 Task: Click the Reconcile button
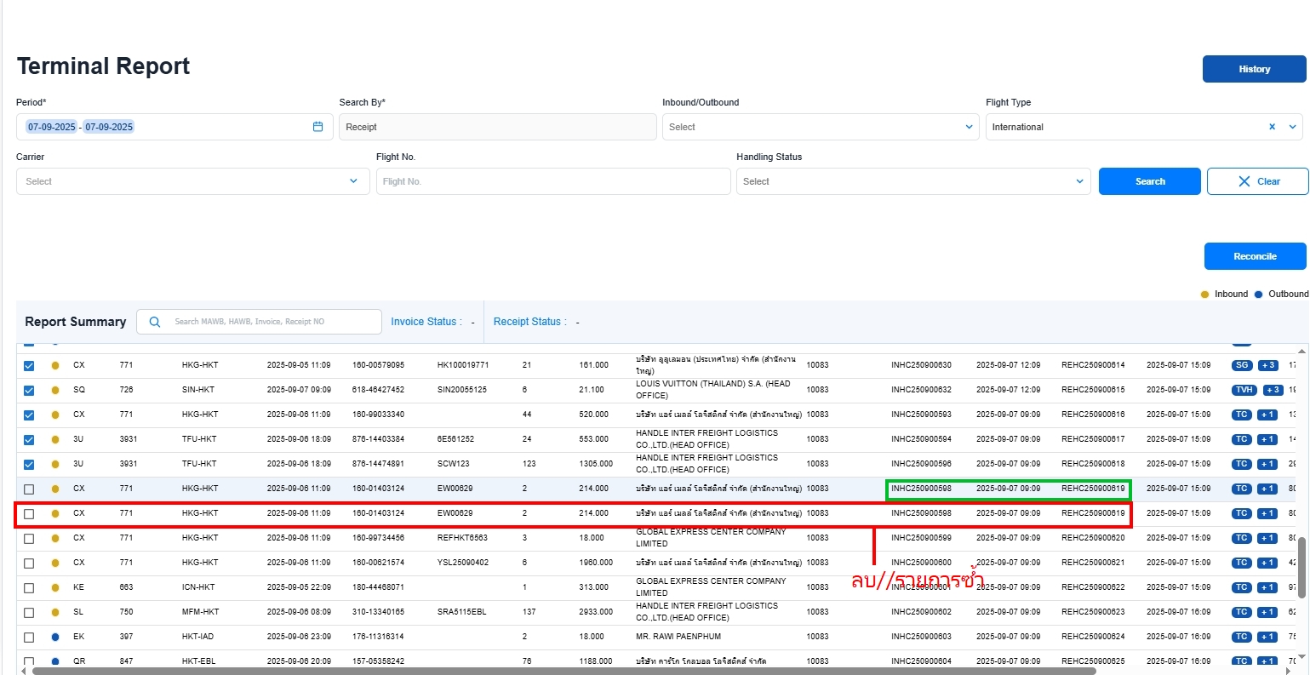pos(1255,256)
